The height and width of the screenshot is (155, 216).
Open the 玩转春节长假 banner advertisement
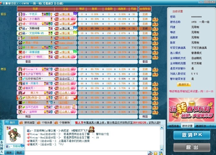tap(191, 110)
